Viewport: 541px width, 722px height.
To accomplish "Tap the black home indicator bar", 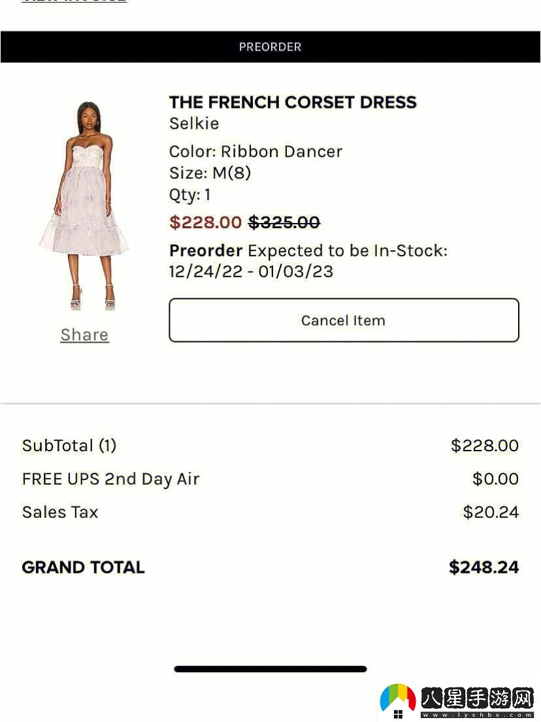I will click(270, 669).
